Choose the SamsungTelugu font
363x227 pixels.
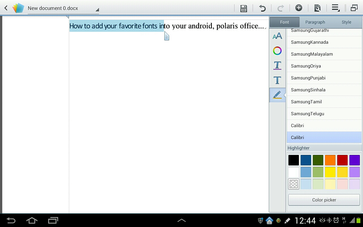(x=324, y=113)
